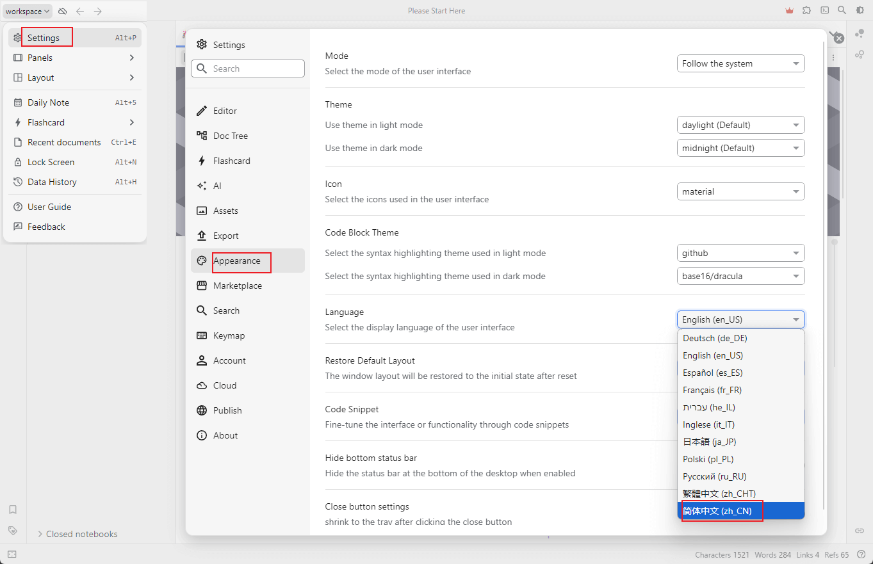Viewport: 873px width, 564px height.
Task: Click the VIP crown icon
Action: pos(789,11)
